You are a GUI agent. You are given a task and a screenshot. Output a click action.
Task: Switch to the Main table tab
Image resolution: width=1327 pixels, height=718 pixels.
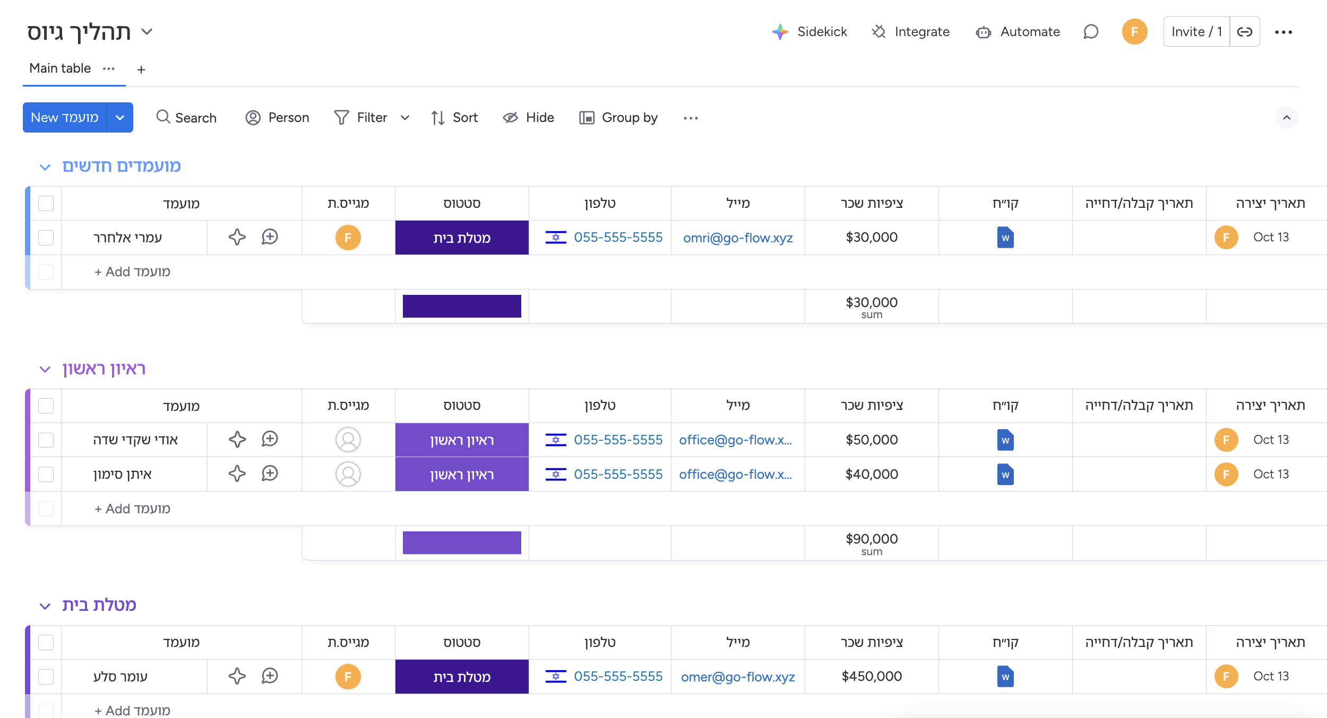[60, 68]
